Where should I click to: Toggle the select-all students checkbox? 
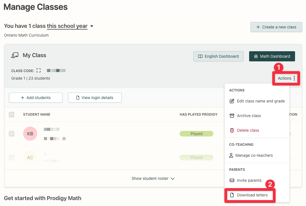(12, 115)
